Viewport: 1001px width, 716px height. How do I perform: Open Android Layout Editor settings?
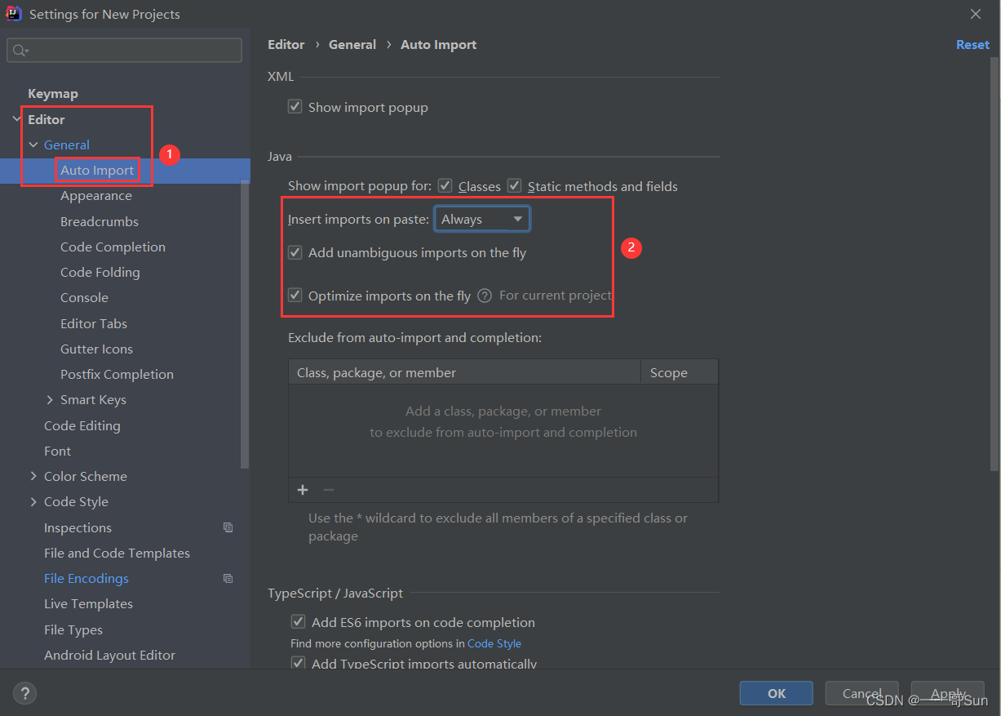coord(109,655)
